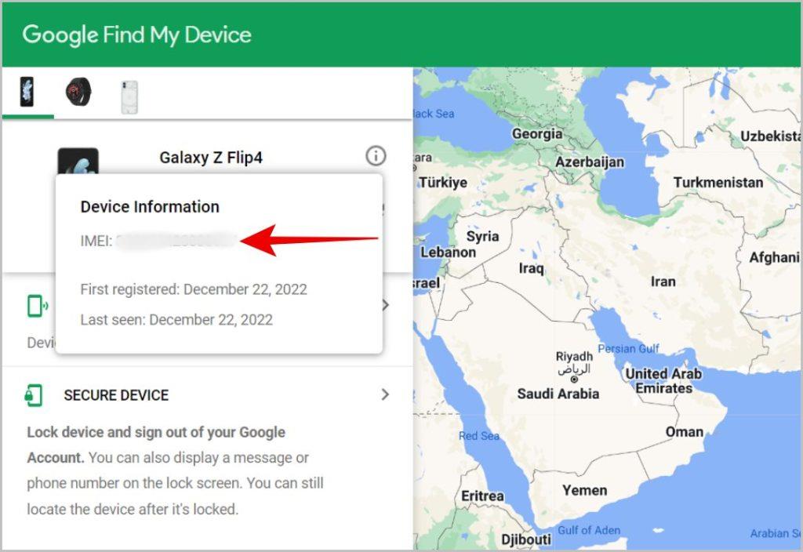This screenshot has height=552, width=803.
Task: Click the Persian Gulf label on map
Action: pos(628,349)
